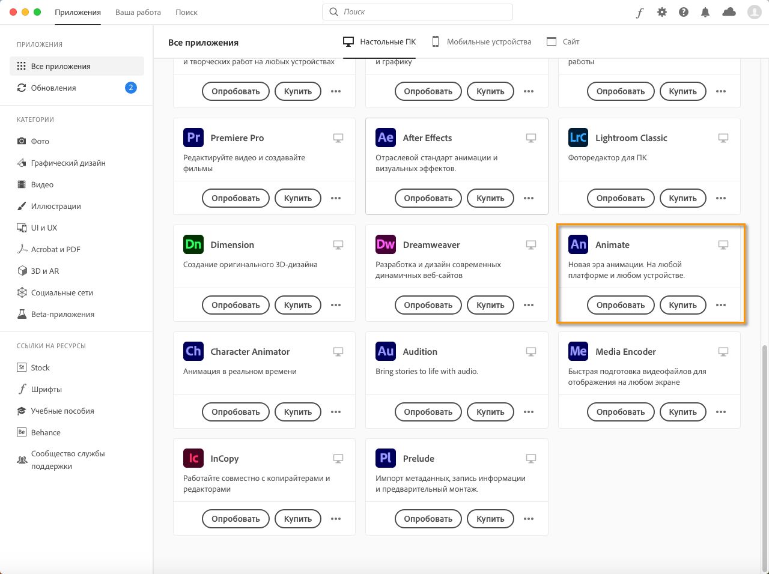769x574 pixels.
Task: Click Опробовать for Prelude
Action: 428,519
